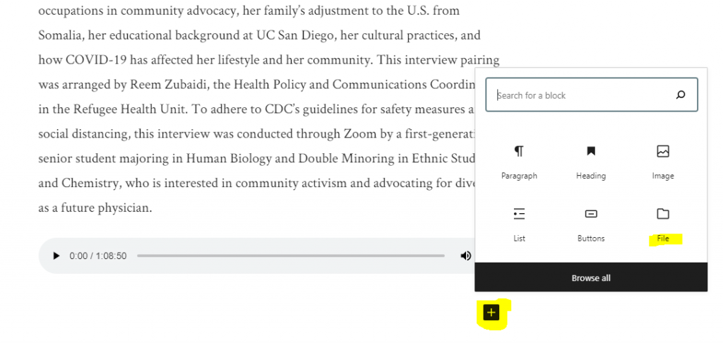The height and width of the screenshot is (343, 723).
Task: Insert a Heading block via bookmark icon
Action: point(591,151)
